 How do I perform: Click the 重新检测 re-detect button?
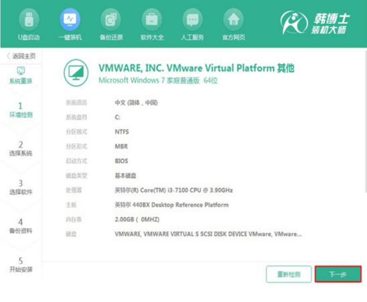(x=289, y=274)
